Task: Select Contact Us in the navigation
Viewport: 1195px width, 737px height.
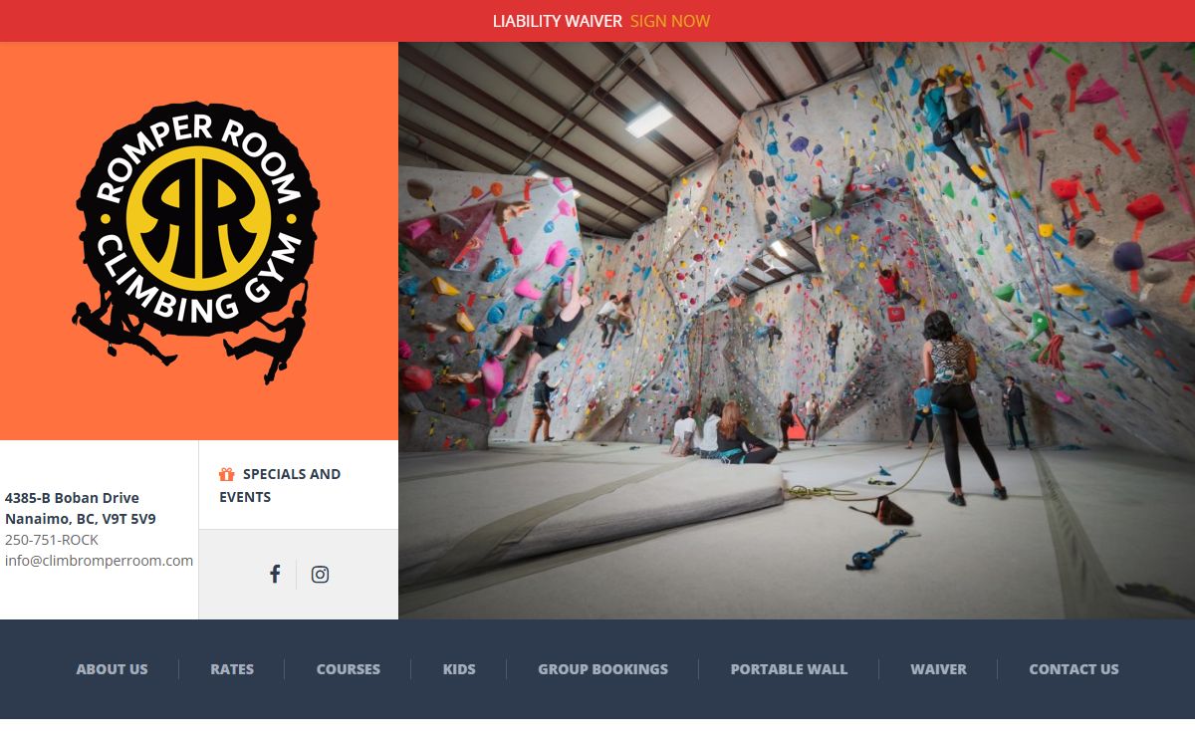Action: click(x=1074, y=669)
